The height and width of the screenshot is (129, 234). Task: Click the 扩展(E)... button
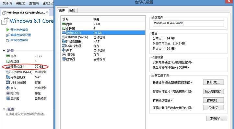(213, 100)
